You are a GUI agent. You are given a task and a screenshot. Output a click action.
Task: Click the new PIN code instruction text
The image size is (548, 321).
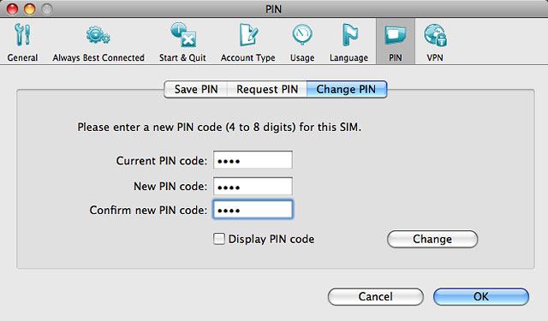point(219,128)
